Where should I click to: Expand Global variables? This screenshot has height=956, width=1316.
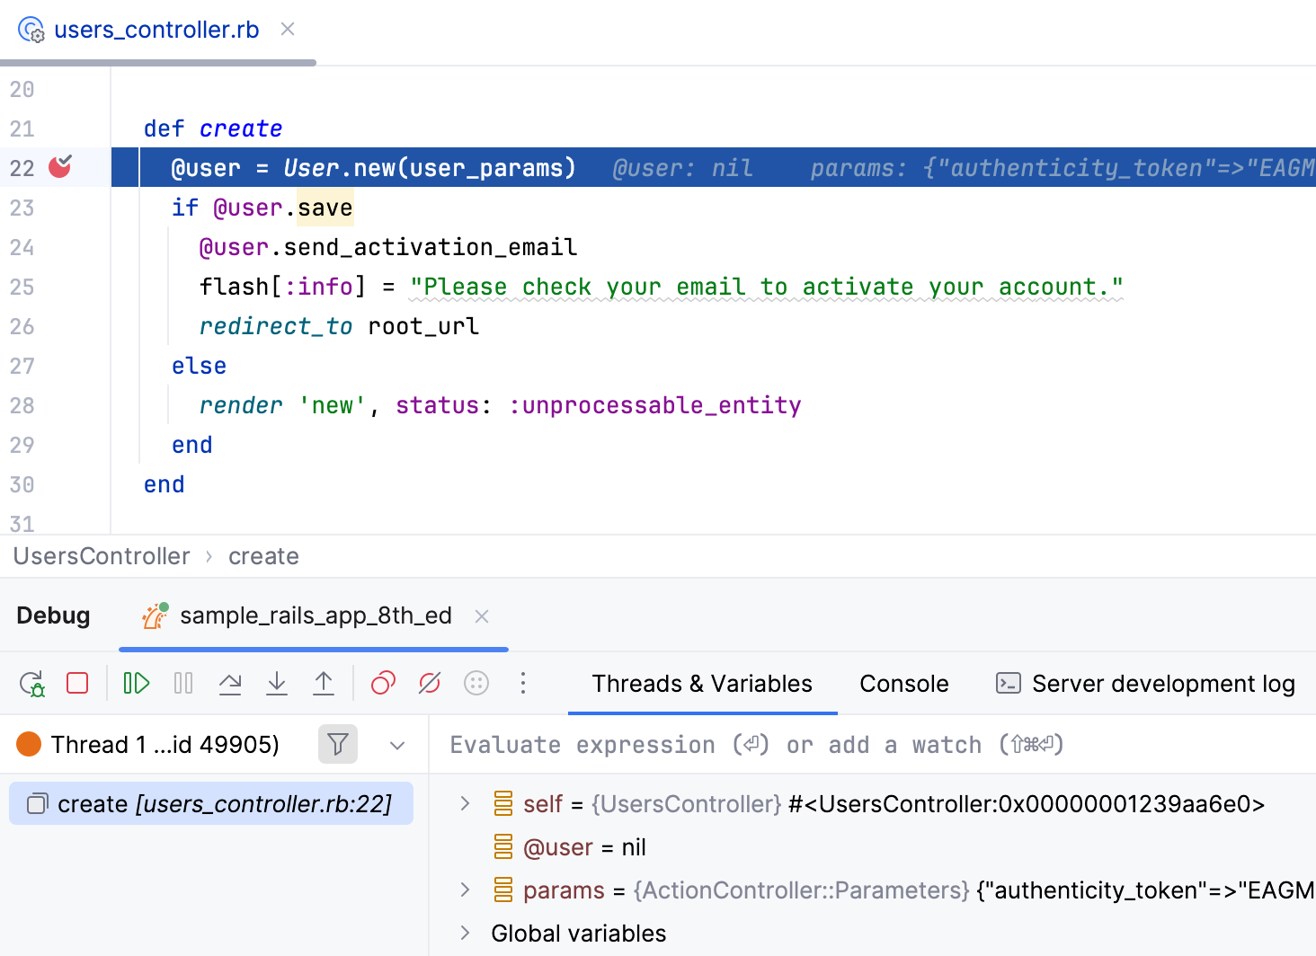pos(465,933)
